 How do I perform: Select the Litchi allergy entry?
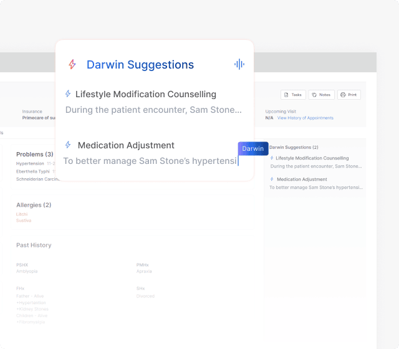22,214
